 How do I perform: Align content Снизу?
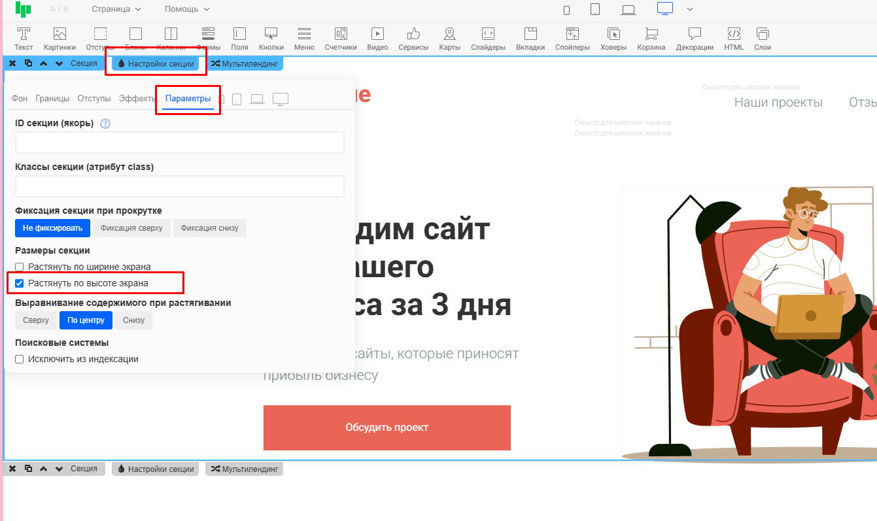click(x=134, y=320)
